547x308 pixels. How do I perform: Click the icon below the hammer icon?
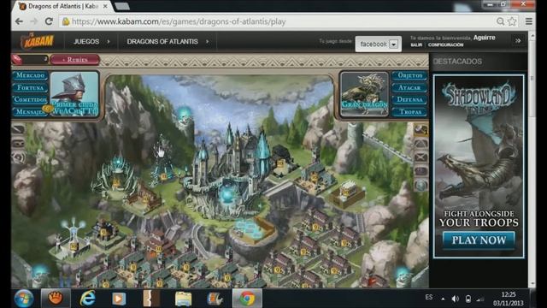point(421,144)
